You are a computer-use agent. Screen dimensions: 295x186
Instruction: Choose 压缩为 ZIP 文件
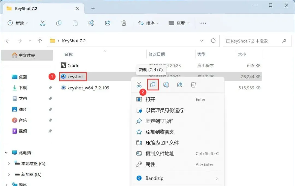pos(178,143)
